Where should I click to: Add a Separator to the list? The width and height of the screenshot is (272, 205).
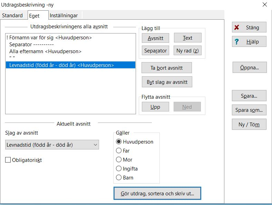pyautogui.click(x=155, y=51)
